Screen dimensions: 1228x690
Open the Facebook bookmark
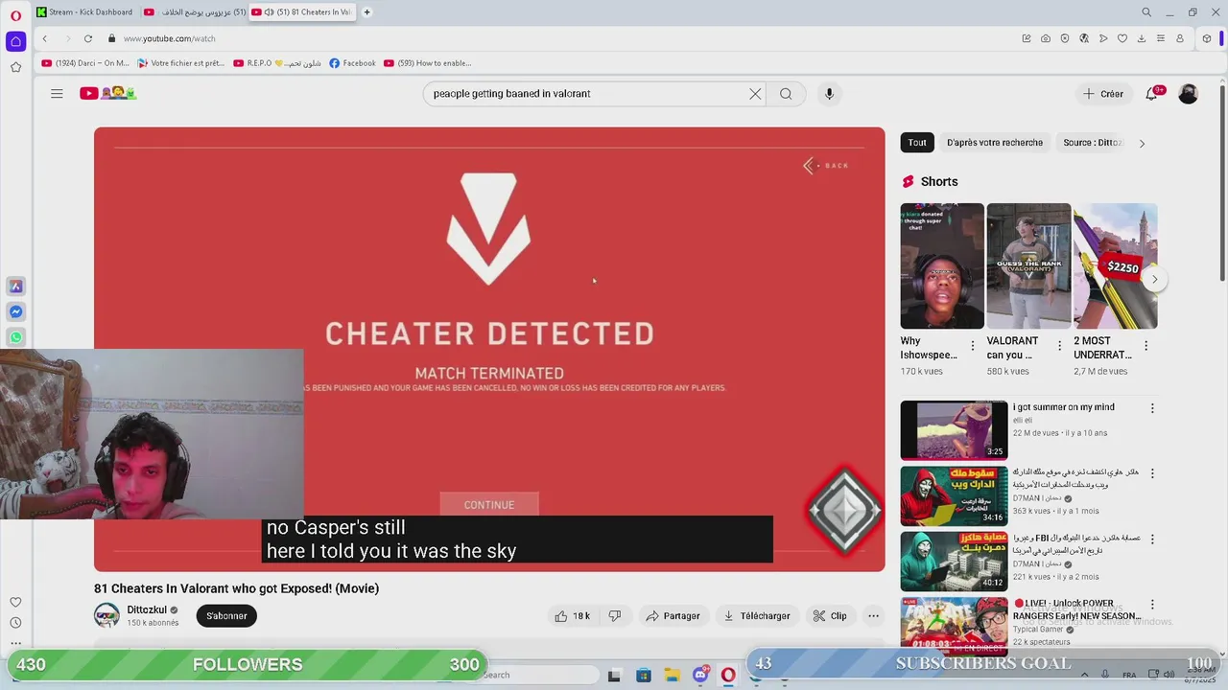tap(352, 63)
